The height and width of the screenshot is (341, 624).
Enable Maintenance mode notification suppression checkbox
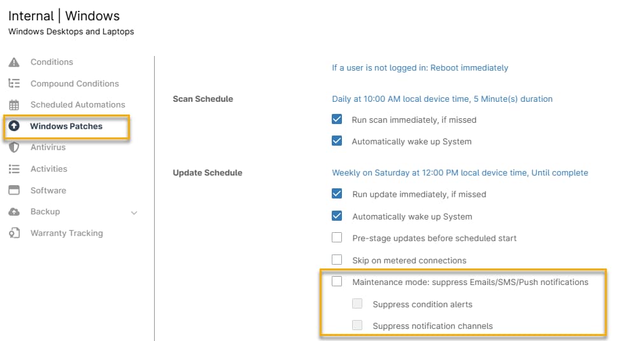coord(337,282)
